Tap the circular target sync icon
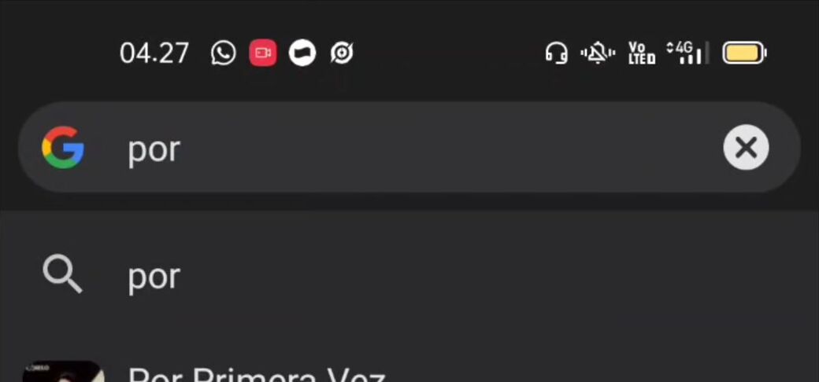This screenshot has width=819, height=382. point(342,53)
